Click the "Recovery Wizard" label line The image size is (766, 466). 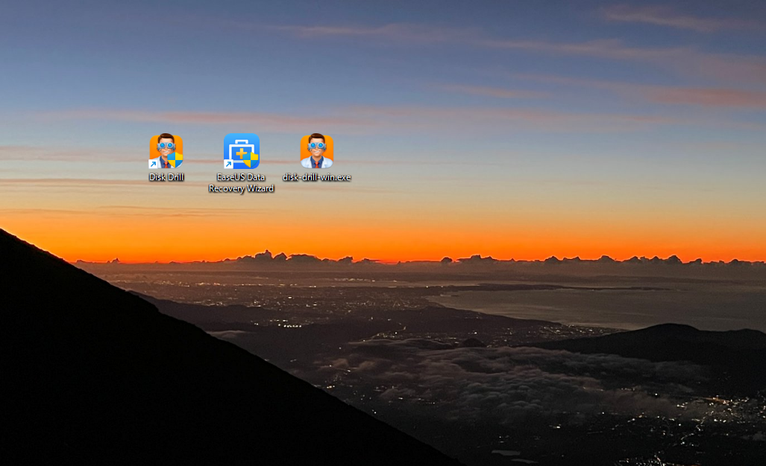241,188
